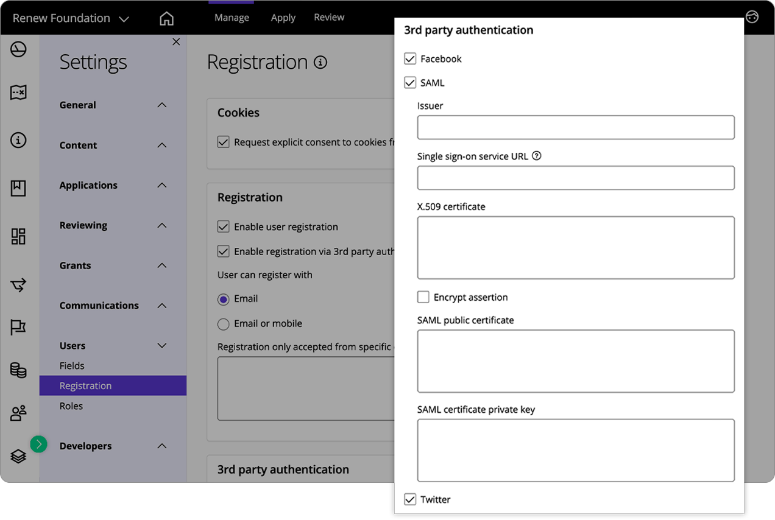Screen dimensions: 775x520
Task: Select the Email or mobile radio button
Action: (x=224, y=323)
